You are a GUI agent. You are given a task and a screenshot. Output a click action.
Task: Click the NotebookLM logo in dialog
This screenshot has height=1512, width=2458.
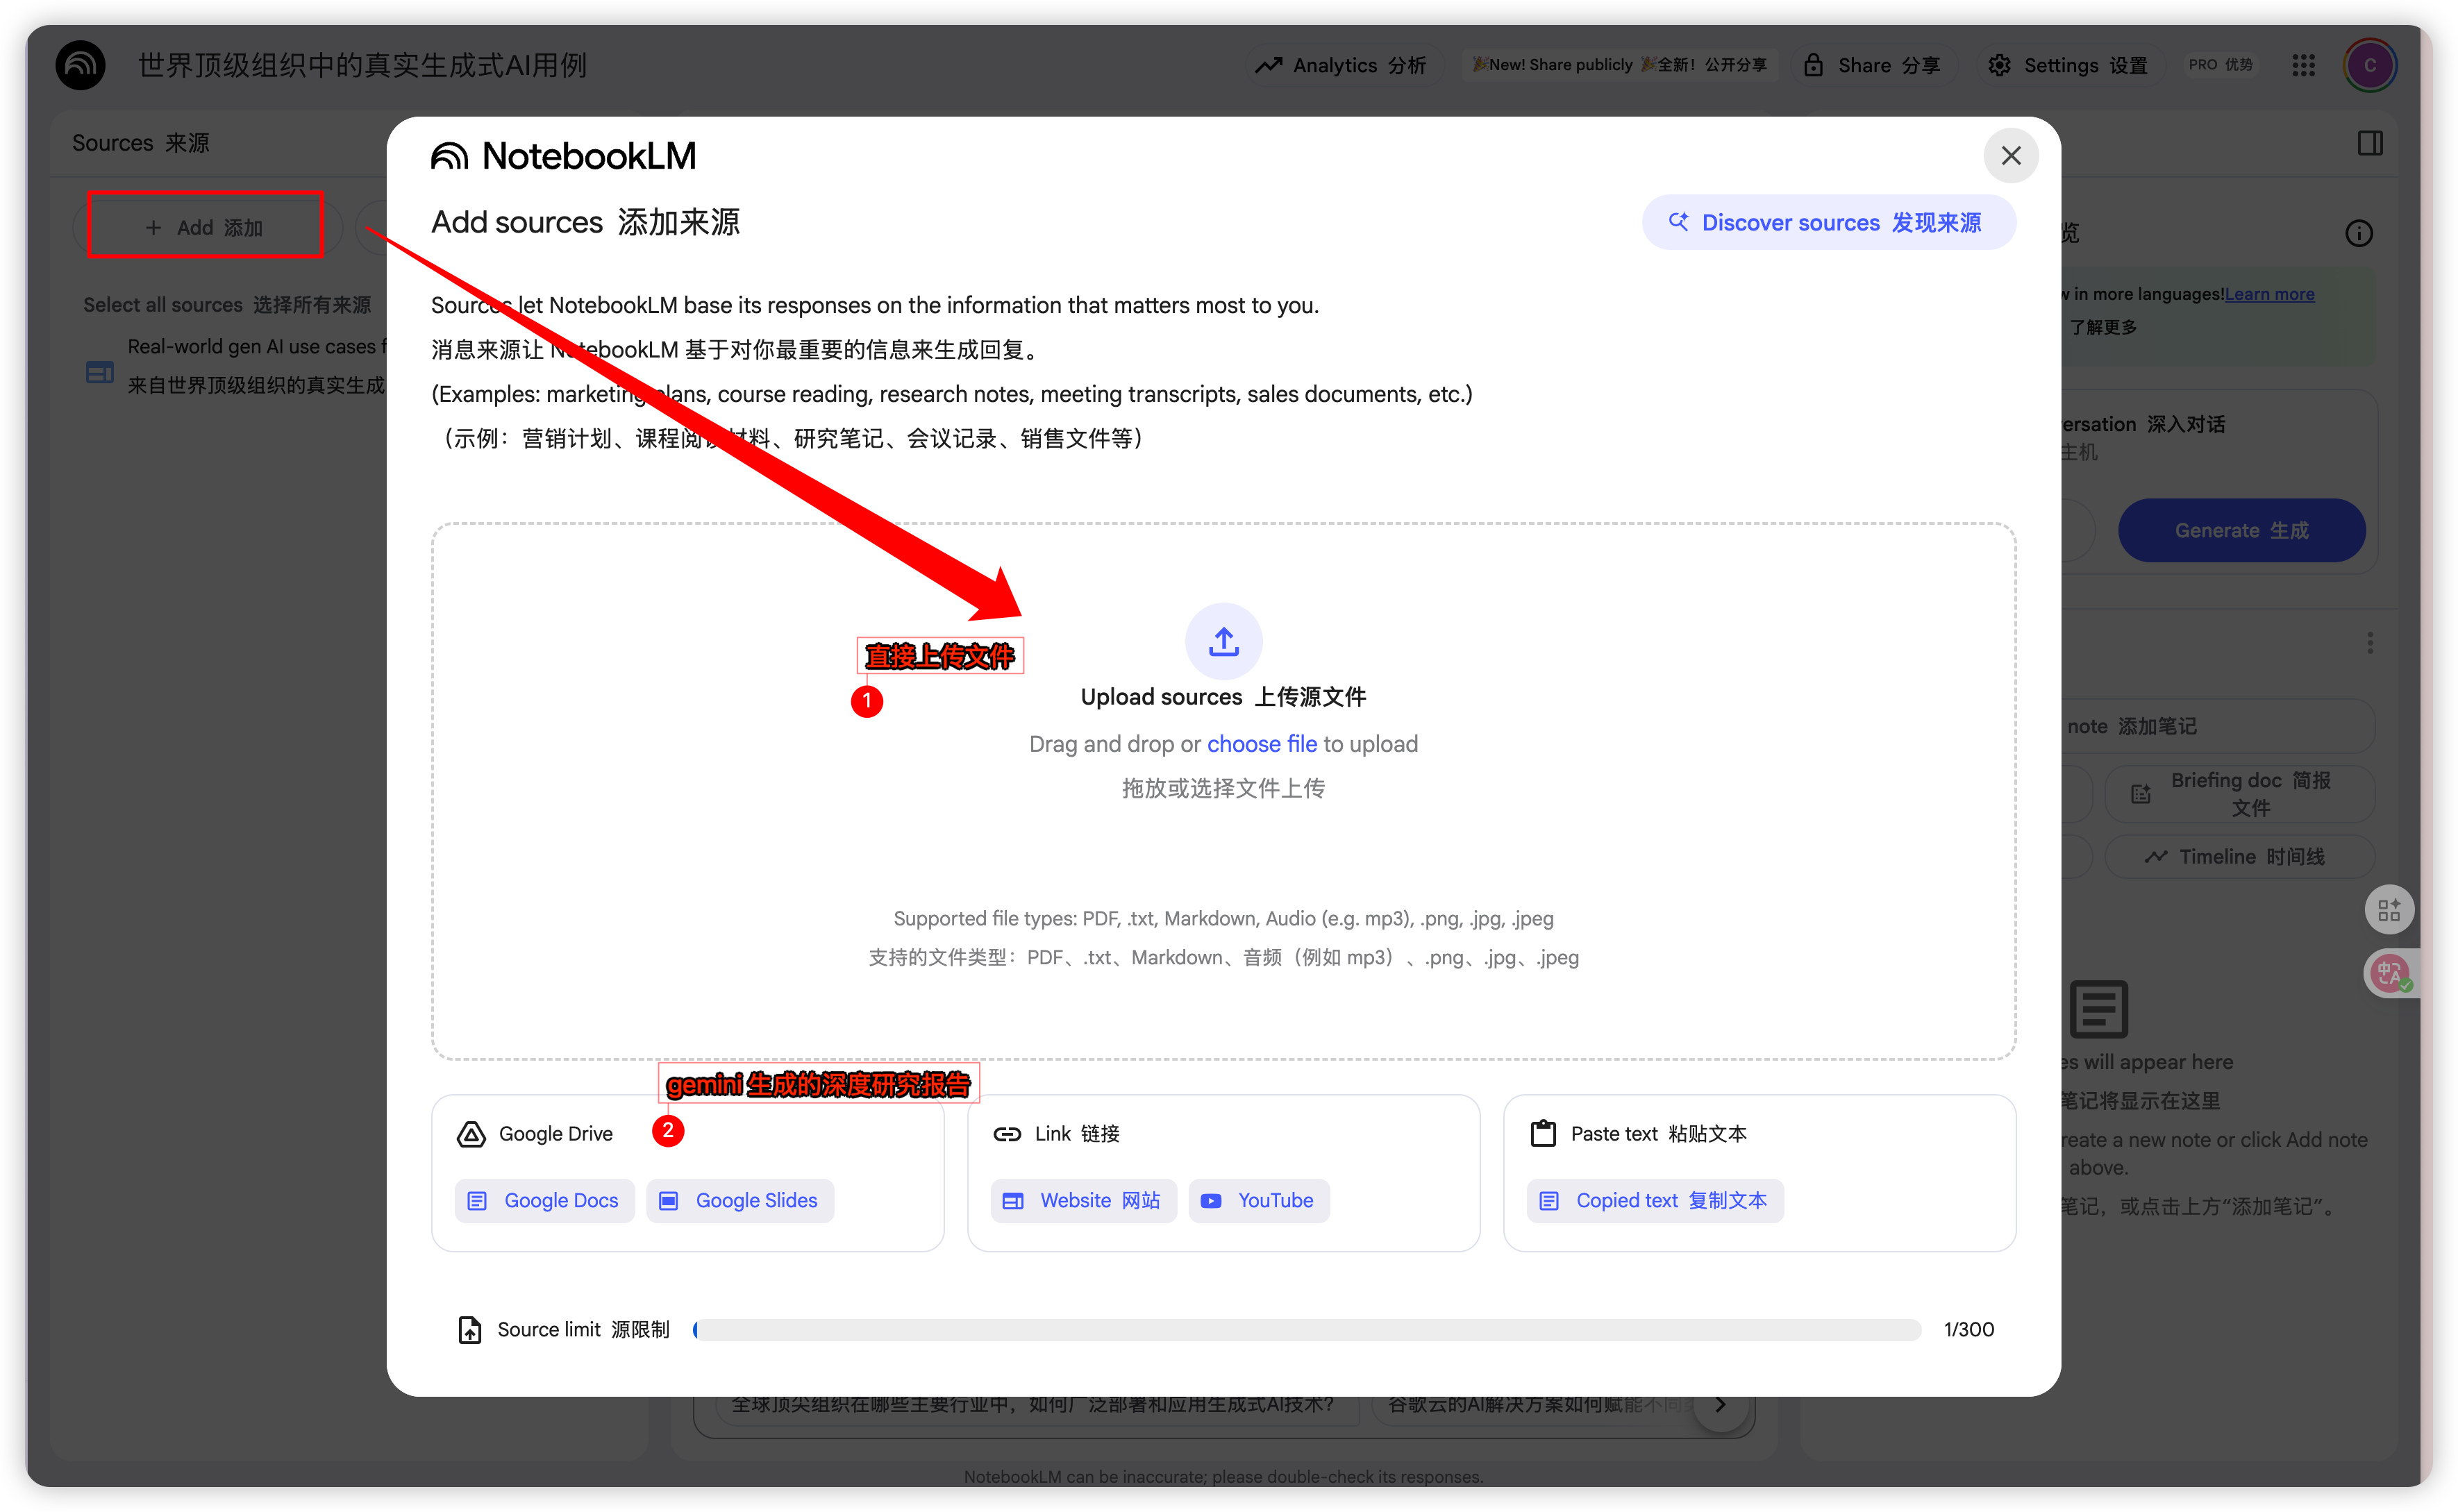pyautogui.click(x=564, y=156)
